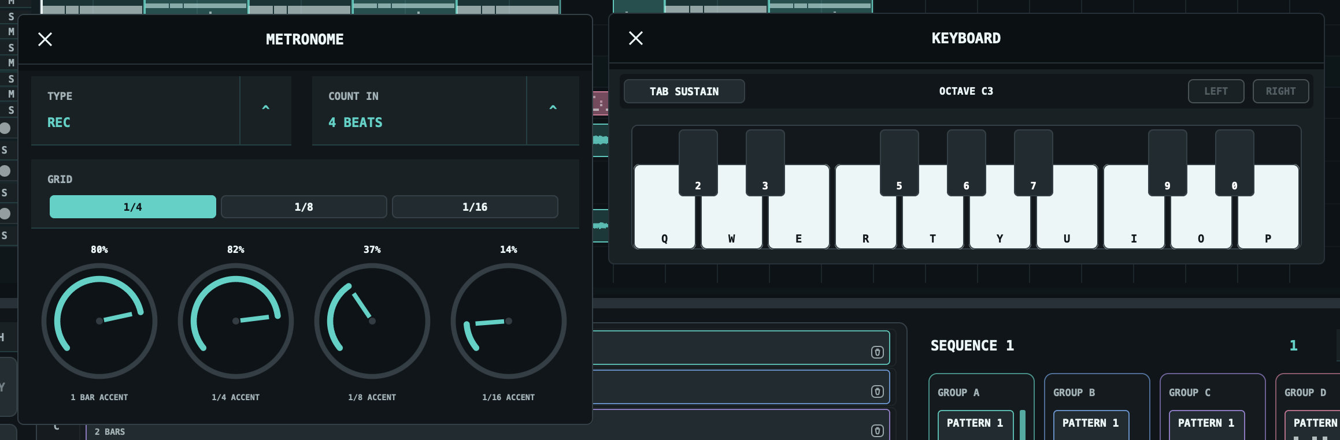The width and height of the screenshot is (1340, 440).
Task: Select Pattern 1 in Group A
Action: 976,424
